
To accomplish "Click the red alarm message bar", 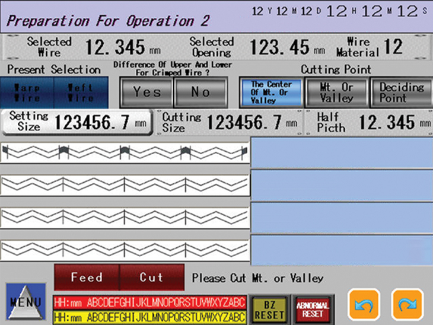I will [x=149, y=301].
